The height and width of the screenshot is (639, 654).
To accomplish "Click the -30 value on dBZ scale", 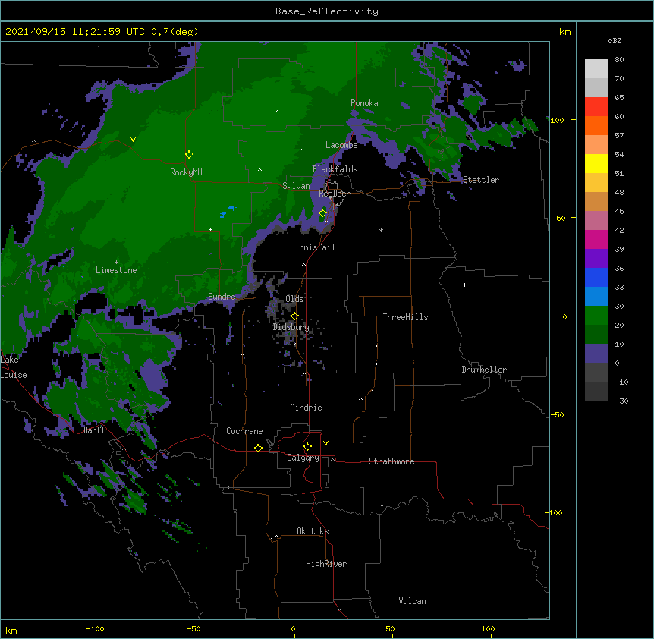I will [621, 401].
